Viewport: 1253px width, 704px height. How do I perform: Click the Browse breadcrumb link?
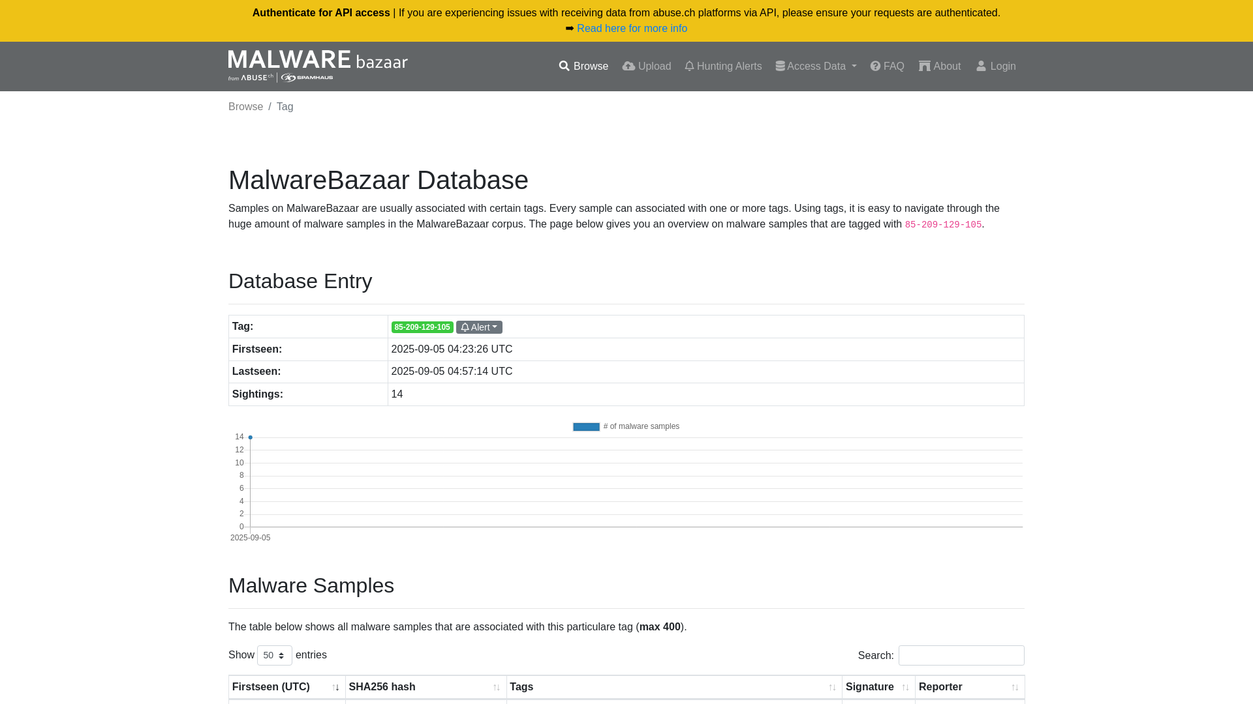click(x=245, y=107)
